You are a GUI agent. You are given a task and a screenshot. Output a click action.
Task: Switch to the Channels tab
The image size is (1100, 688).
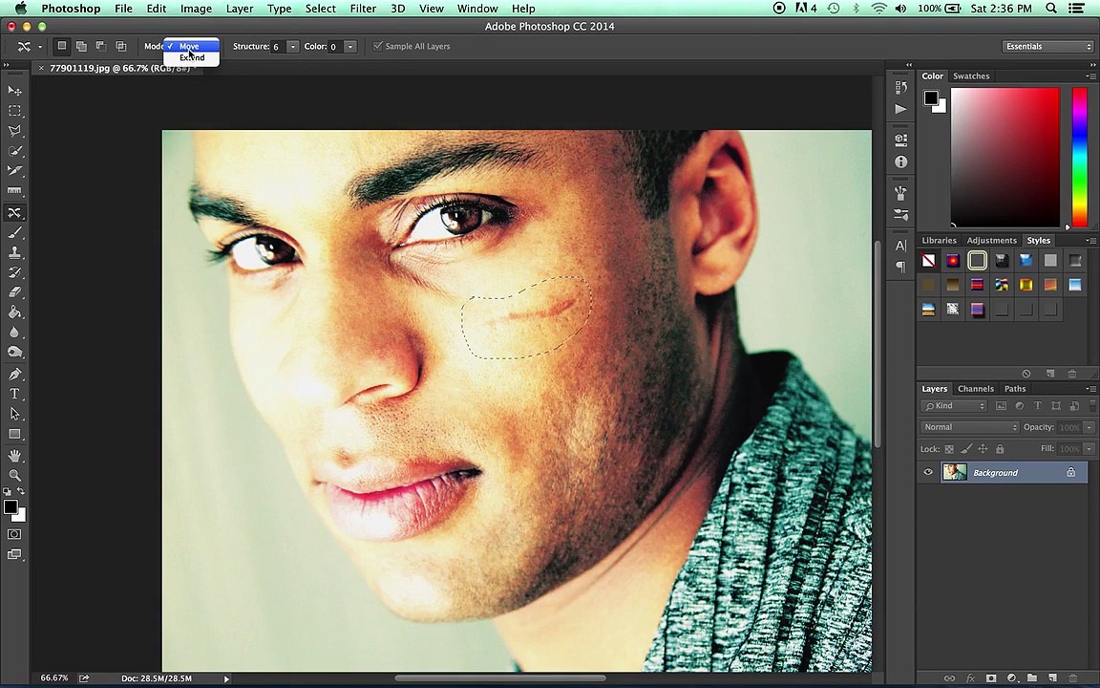pos(975,388)
